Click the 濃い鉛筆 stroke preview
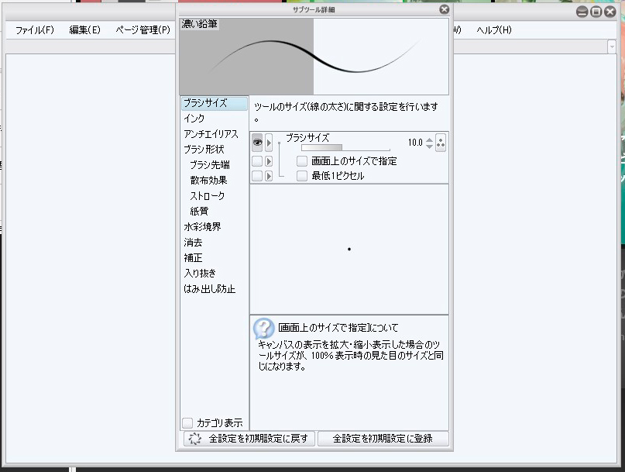Image resolution: width=625 pixels, height=472 pixels. coord(314,57)
